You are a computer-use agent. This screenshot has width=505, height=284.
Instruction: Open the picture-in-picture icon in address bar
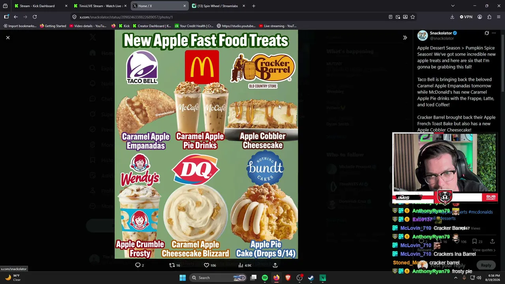(398, 17)
